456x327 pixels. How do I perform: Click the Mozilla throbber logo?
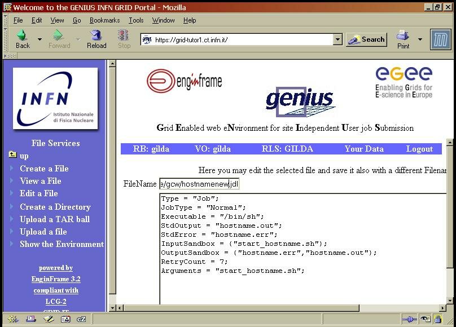coord(440,39)
